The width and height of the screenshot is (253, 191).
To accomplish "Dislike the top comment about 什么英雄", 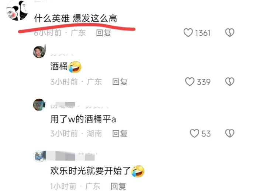I will coord(230,33).
